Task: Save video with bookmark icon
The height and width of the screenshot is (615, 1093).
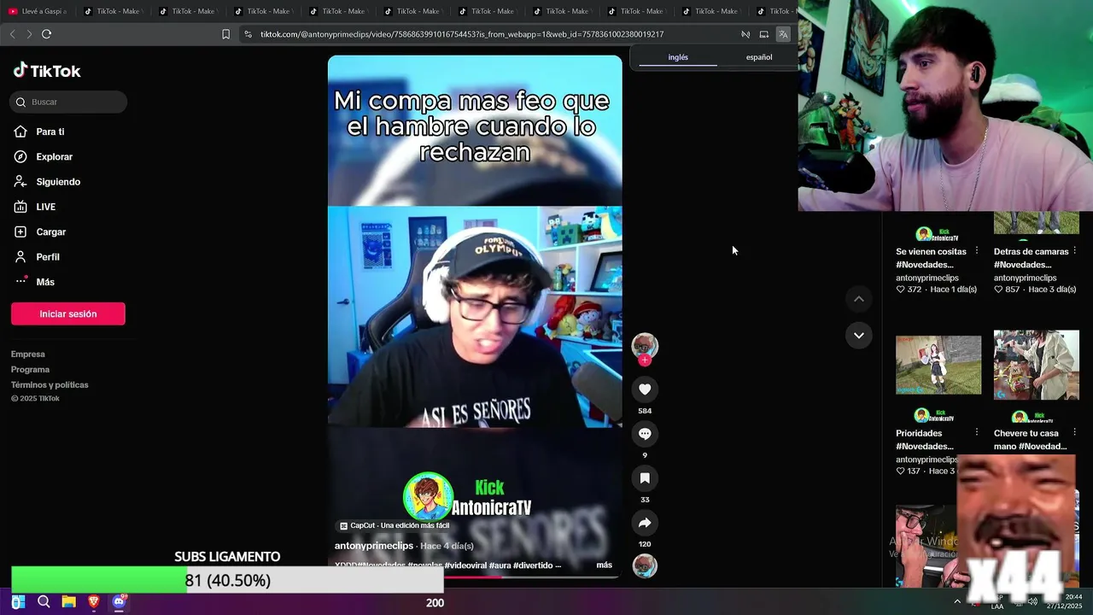Action: click(645, 478)
